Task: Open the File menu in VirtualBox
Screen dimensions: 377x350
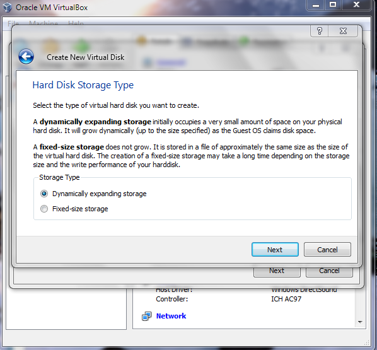Action: click(13, 23)
